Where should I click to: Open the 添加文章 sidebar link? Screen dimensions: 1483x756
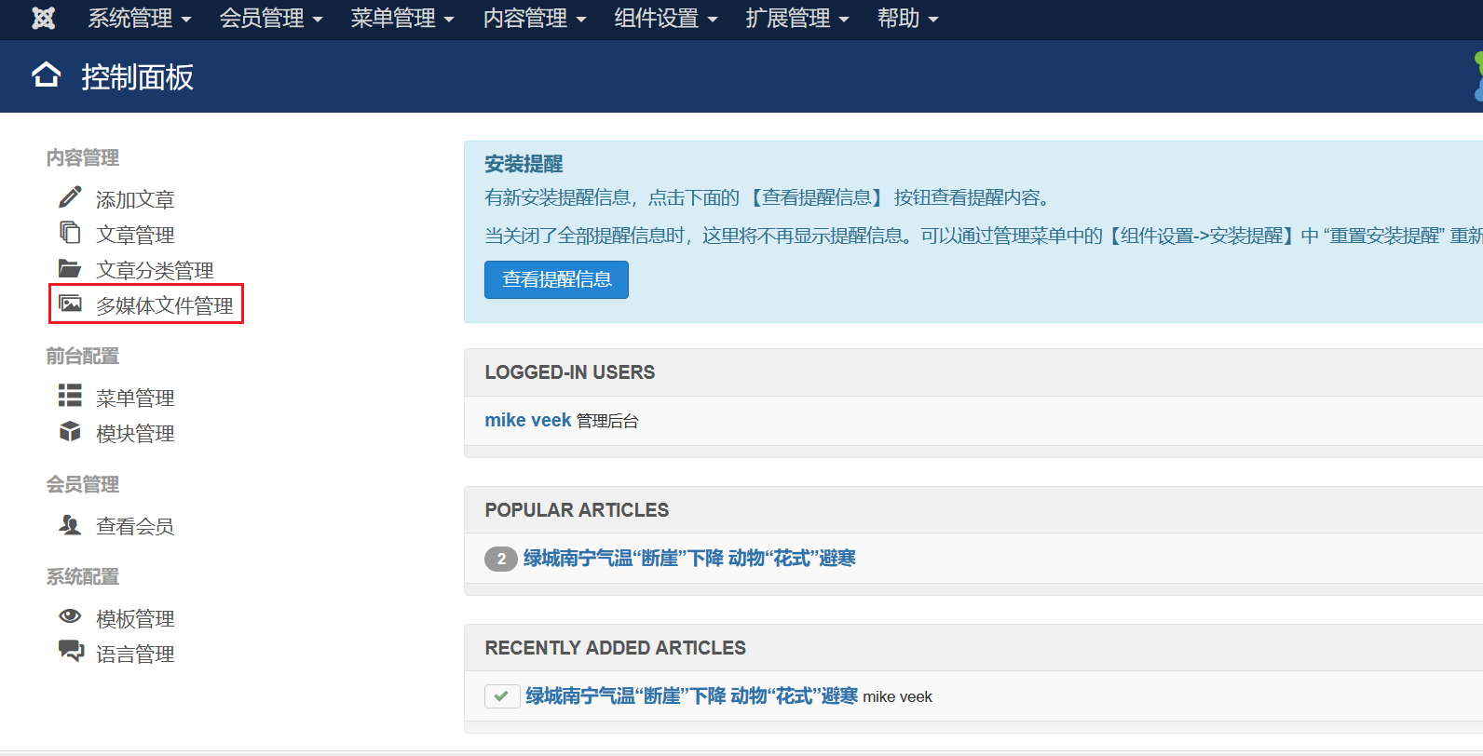[x=135, y=199]
